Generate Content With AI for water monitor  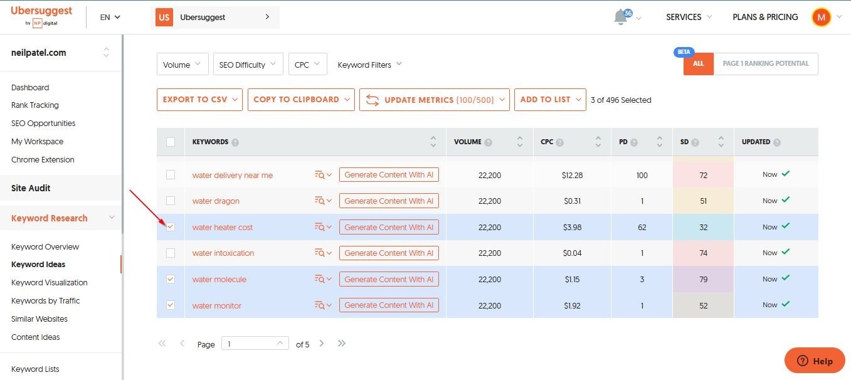pyautogui.click(x=389, y=305)
